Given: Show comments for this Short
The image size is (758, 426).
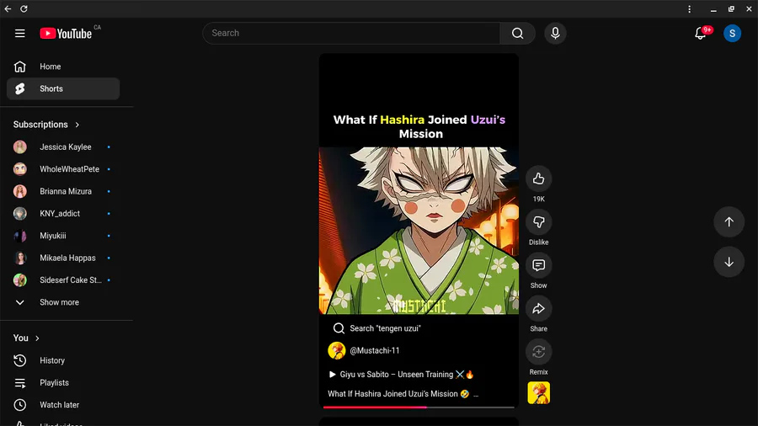Looking at the screenshot, I should (538, 266).
